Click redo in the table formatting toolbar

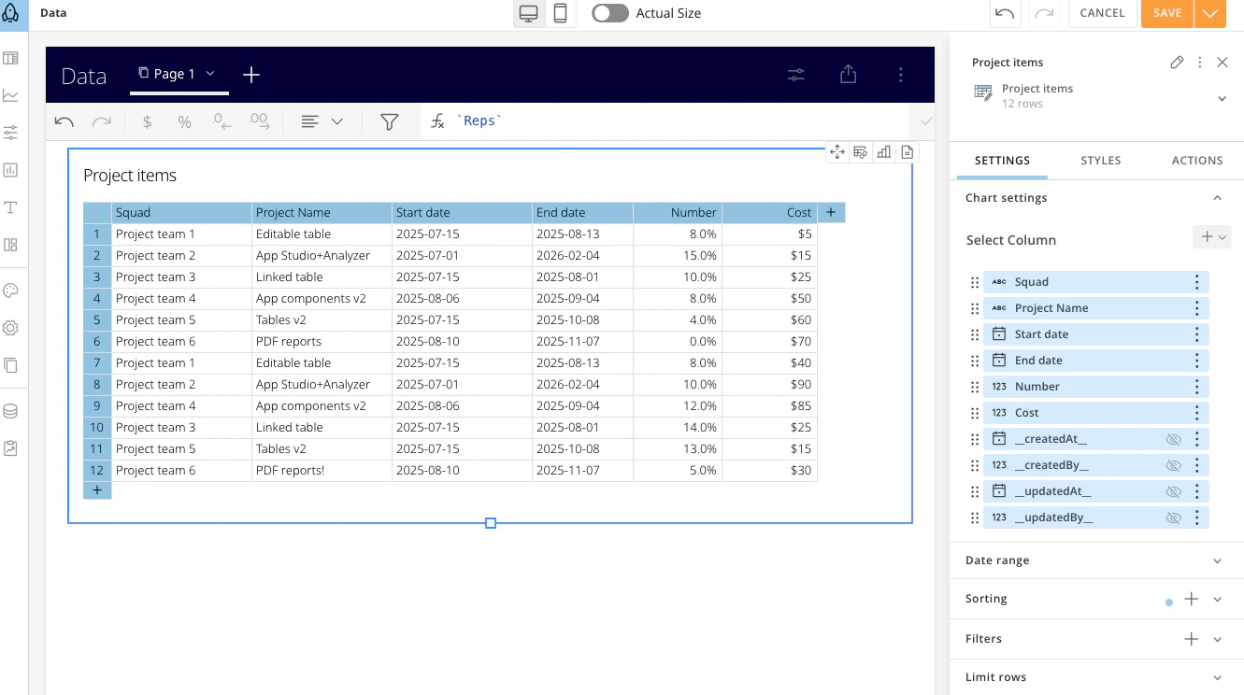pos(101,121)
